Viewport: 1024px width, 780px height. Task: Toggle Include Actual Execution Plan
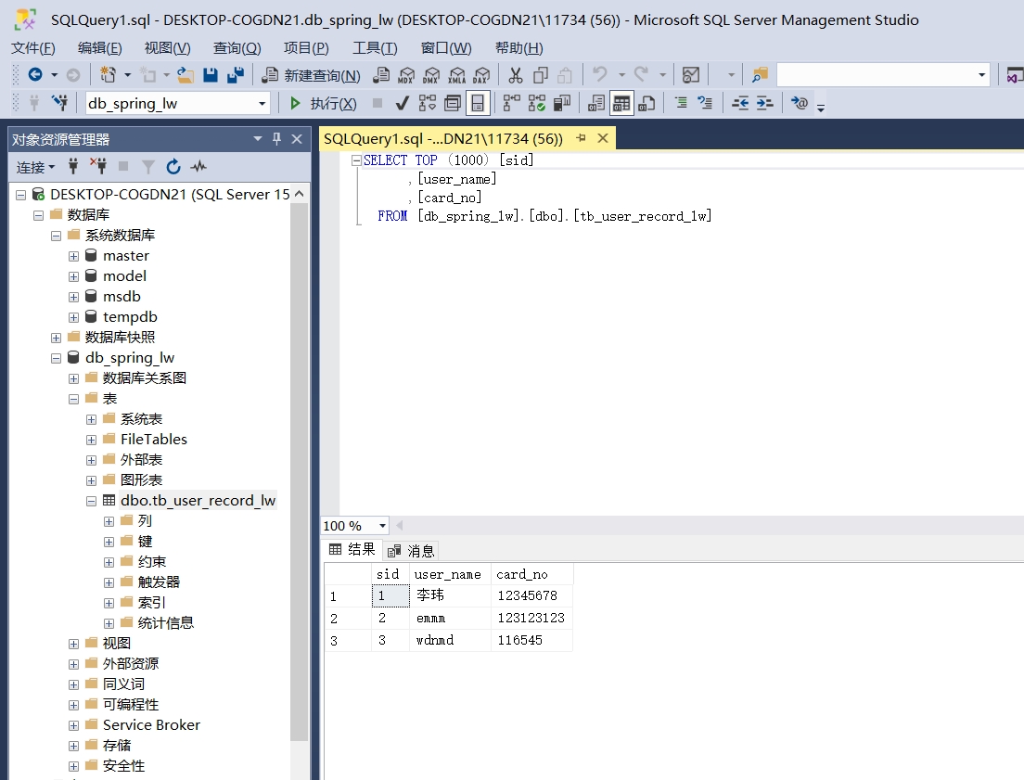coord(511,103)
